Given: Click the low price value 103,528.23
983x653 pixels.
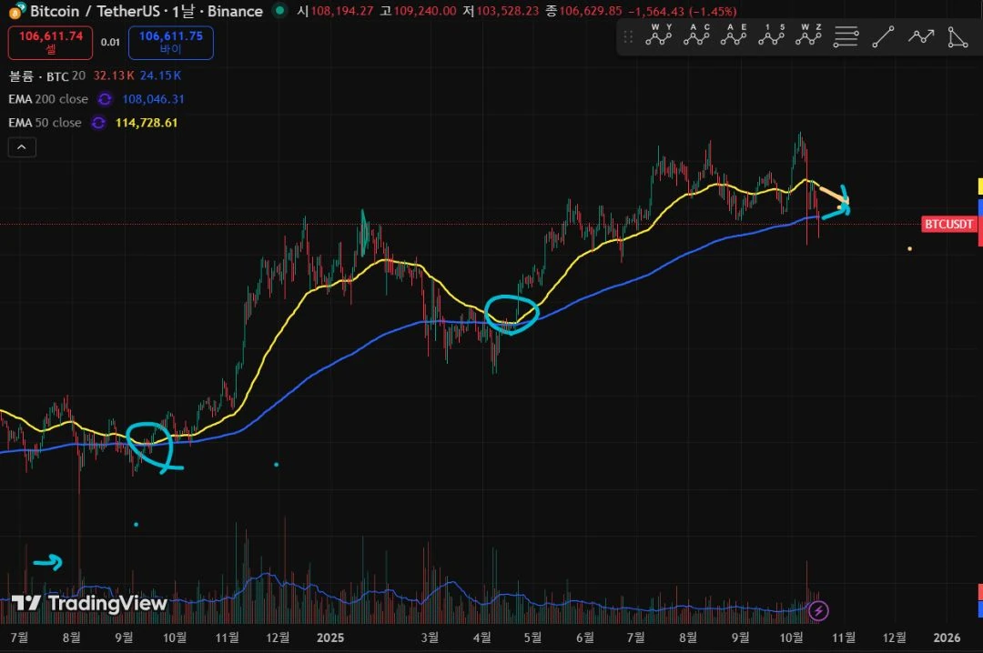Looking at the screenshot, I should (x=508, y=11).
